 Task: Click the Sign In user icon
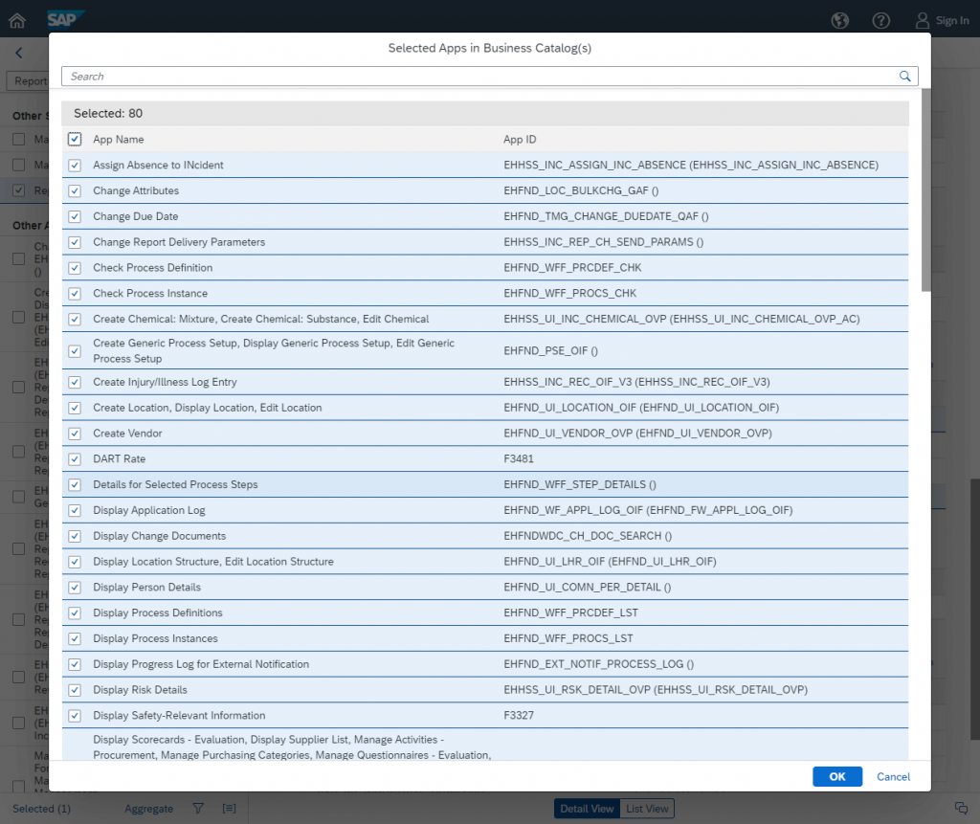[923, 21]
